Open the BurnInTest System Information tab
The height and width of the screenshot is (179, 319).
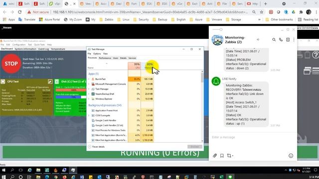(25, 49)
